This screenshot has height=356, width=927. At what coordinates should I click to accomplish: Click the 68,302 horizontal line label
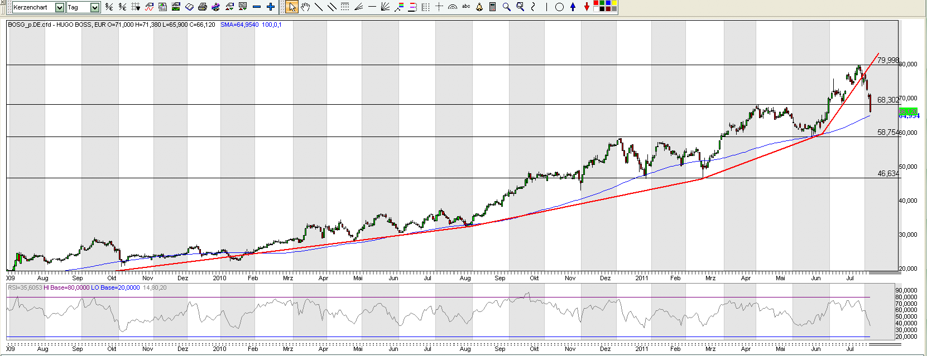(x=888, y=100)
